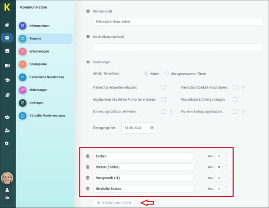Screen dimensions: 269x208
Task: Click the Umfragen dark icon
Action: point(23,103)
